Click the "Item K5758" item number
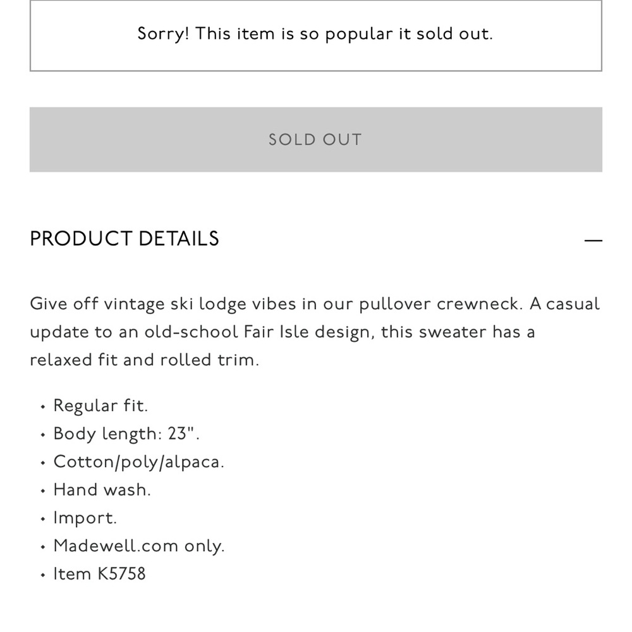Image resolution: width=632 pixels, height=632 pixels. 99,574
